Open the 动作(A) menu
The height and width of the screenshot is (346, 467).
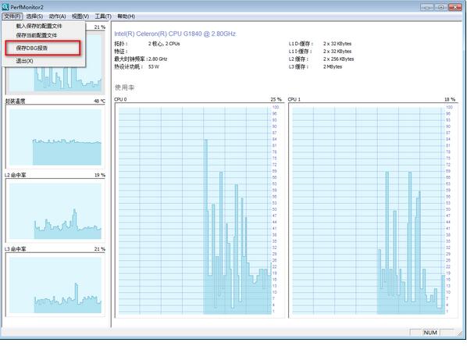point(57,16)
